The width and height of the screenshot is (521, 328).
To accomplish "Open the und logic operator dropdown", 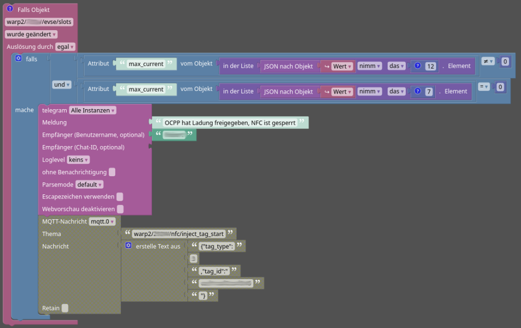I will click(x=61, y=84).
